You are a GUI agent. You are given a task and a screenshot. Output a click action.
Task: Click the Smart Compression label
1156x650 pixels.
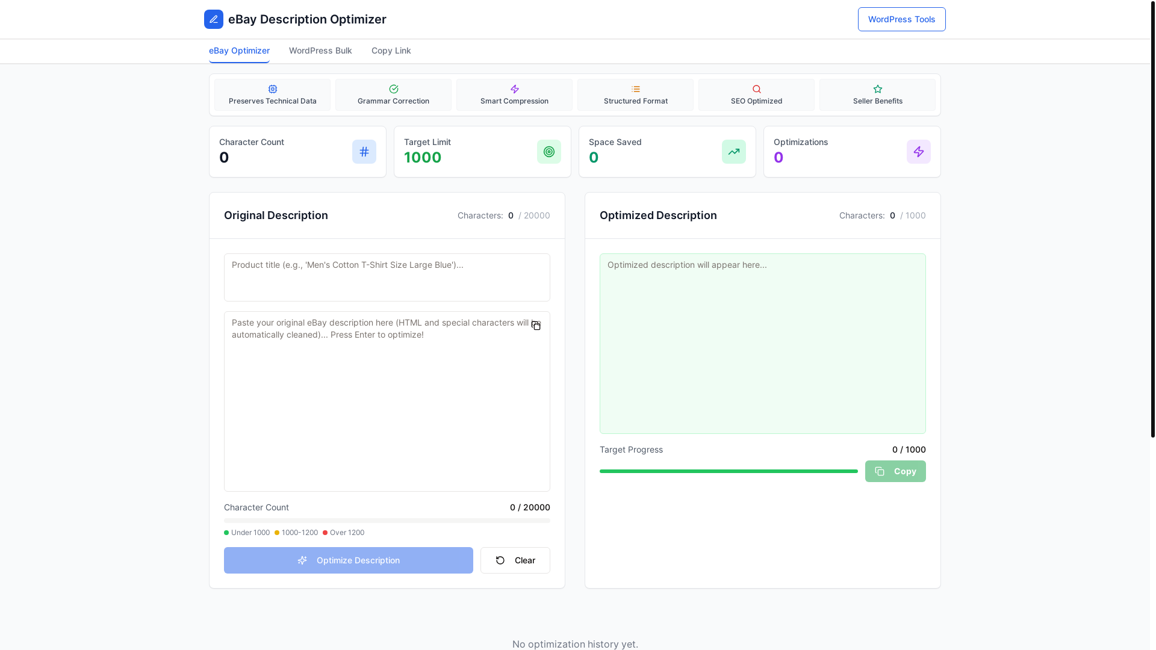click(x=515, y=101)
